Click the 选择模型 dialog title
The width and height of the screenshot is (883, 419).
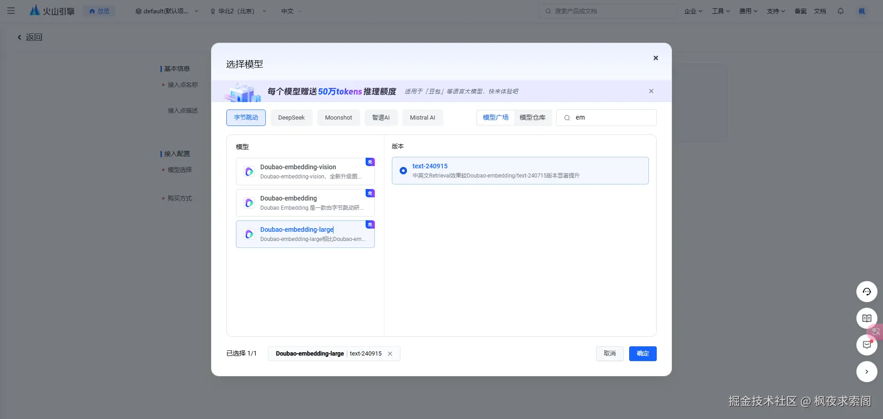coord(245,64)
